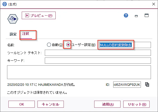Copy the node ID with copy icon
This screenshot has height=112, width=158.
click(x=147, y=84)
